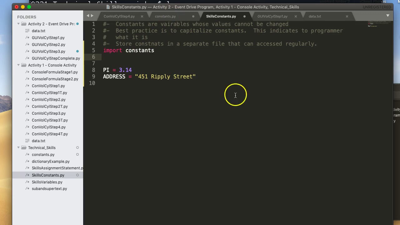
Task: Collapse the Technical_Skills folder
Action: (18, 148)
